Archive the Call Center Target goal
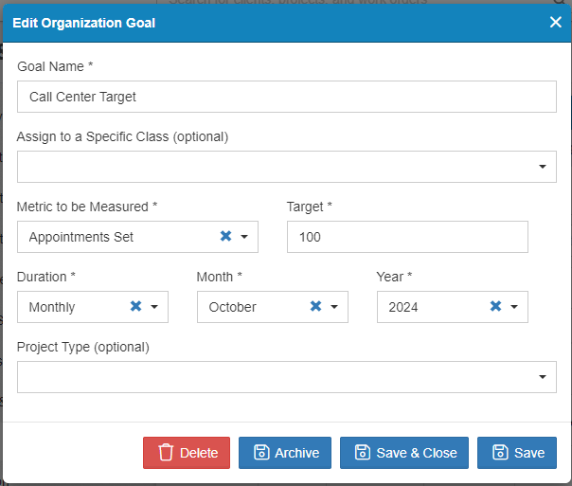Viewport: 572px width, 486px height. tap(285, 453)
